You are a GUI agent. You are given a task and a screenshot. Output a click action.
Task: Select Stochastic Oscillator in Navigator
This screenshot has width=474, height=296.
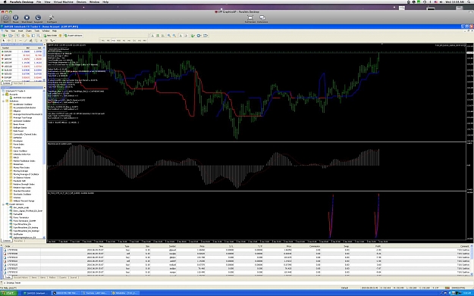[22, 194]
